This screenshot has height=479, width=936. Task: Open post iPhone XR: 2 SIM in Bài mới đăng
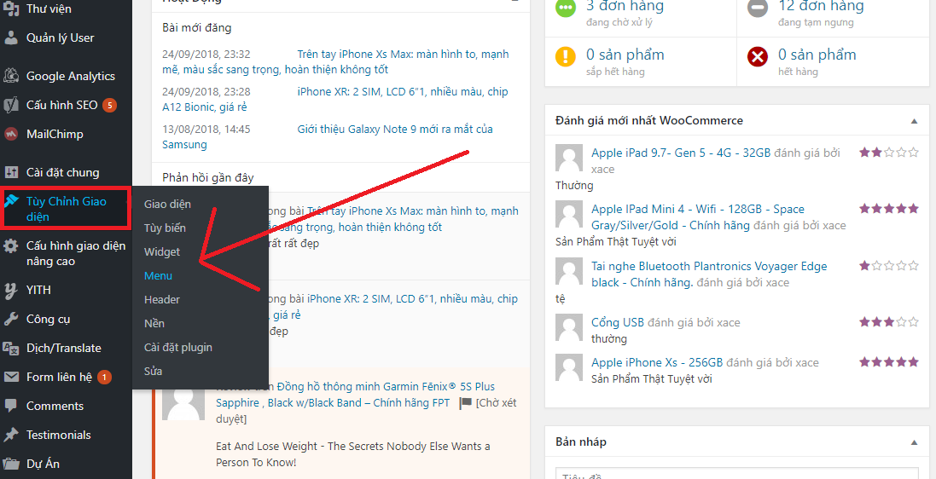pyautogui.click(x=335, y=100)
